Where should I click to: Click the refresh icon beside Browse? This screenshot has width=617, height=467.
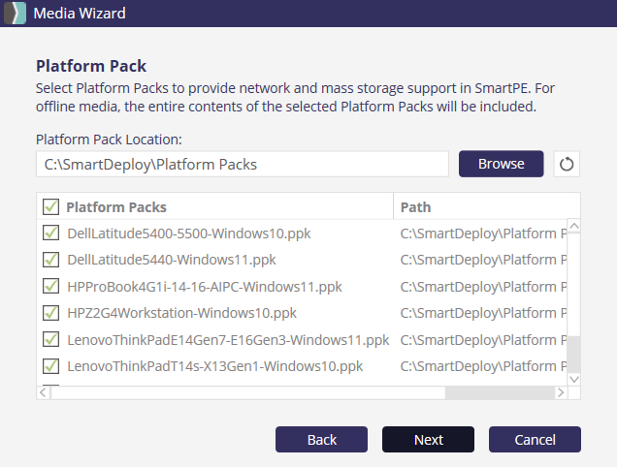(x=567, y=164)
